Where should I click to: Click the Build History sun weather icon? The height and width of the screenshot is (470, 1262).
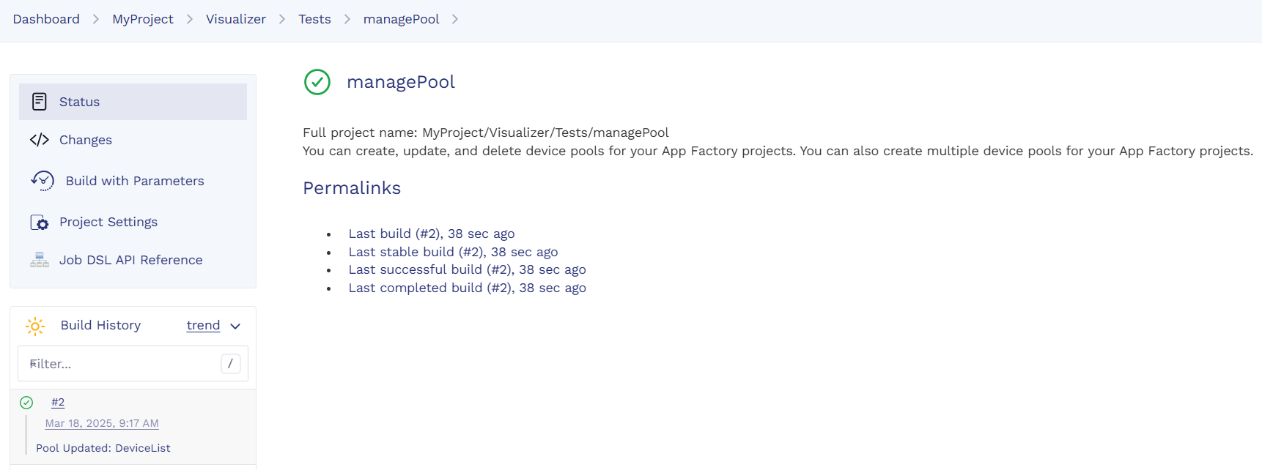(35, 326)
